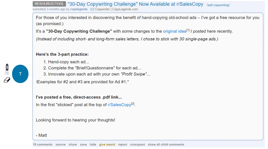Follow the "original idea" link

pos(175,31)
